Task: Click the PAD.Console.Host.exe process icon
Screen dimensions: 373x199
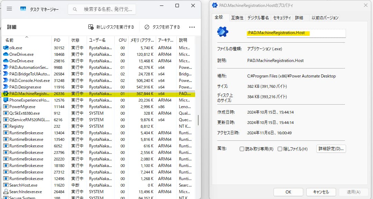Action: (6, 81)
